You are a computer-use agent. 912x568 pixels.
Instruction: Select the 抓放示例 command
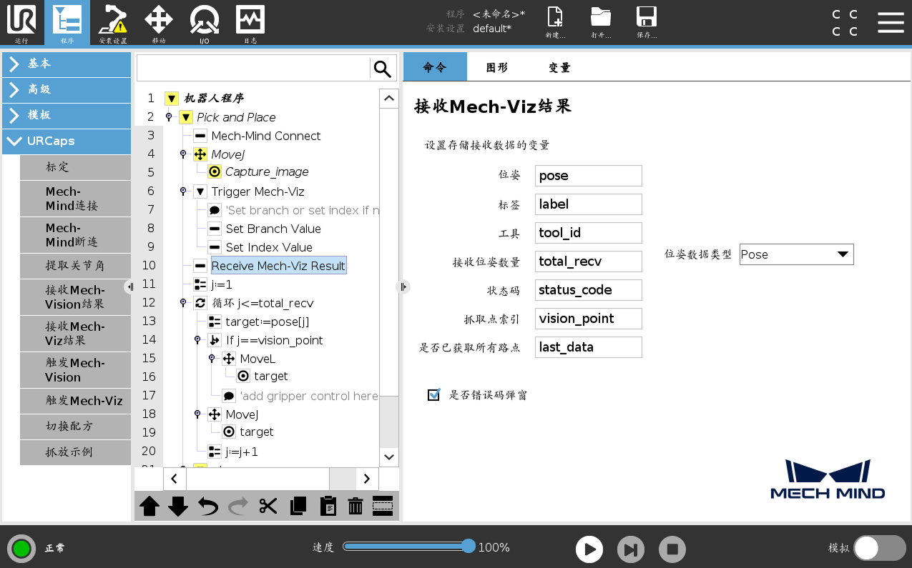tap(75, 452)
